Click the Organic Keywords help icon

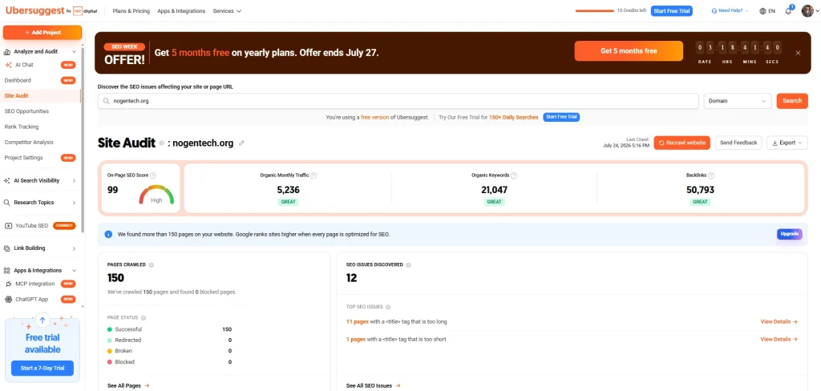514,176
